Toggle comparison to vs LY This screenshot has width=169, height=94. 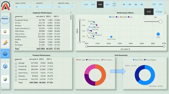pyautogui.click(x=149, y=12)
